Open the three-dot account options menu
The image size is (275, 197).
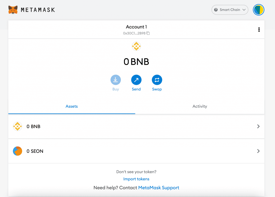pyautogui.click(x=259, y=30)
